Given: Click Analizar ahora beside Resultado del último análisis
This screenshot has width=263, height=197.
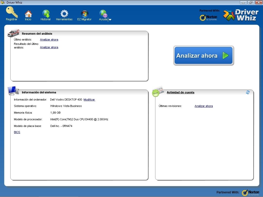Looking at the screenshot, I should point(49,47).
